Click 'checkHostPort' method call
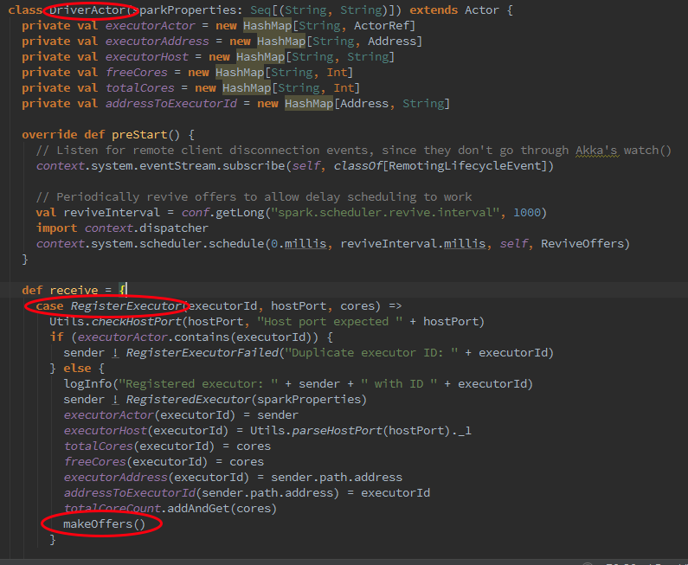The height and width of the screenshot is (565, 688). coord(137,322)
